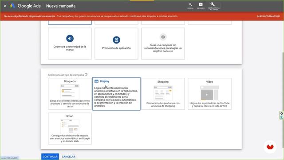Click the megaphone icon for brand awareness
This screenshot has height=160, width=284.
tap(70, 39)
